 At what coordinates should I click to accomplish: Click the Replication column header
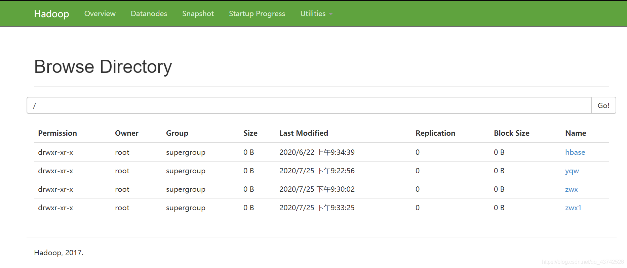pos(435,133)
